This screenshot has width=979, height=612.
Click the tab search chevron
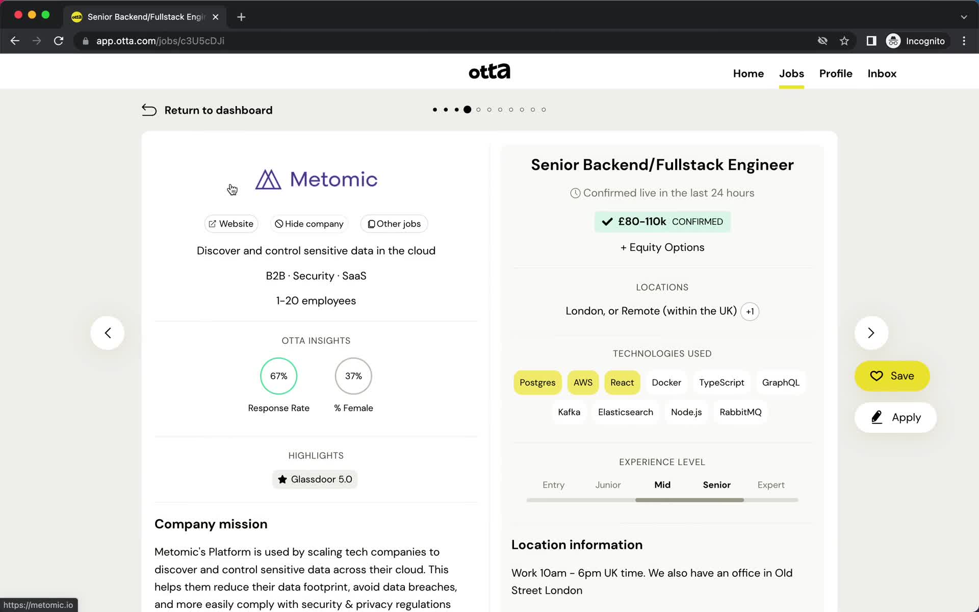(964, 17)
